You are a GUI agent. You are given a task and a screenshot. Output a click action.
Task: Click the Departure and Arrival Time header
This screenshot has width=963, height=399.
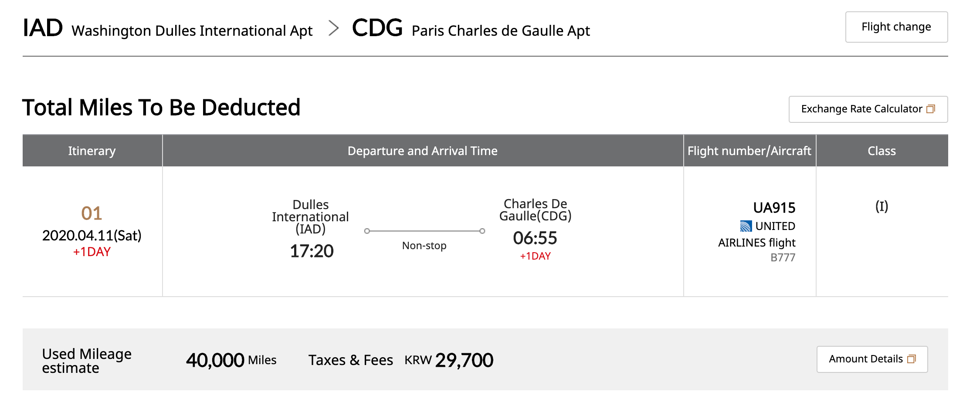click(422, 151)
